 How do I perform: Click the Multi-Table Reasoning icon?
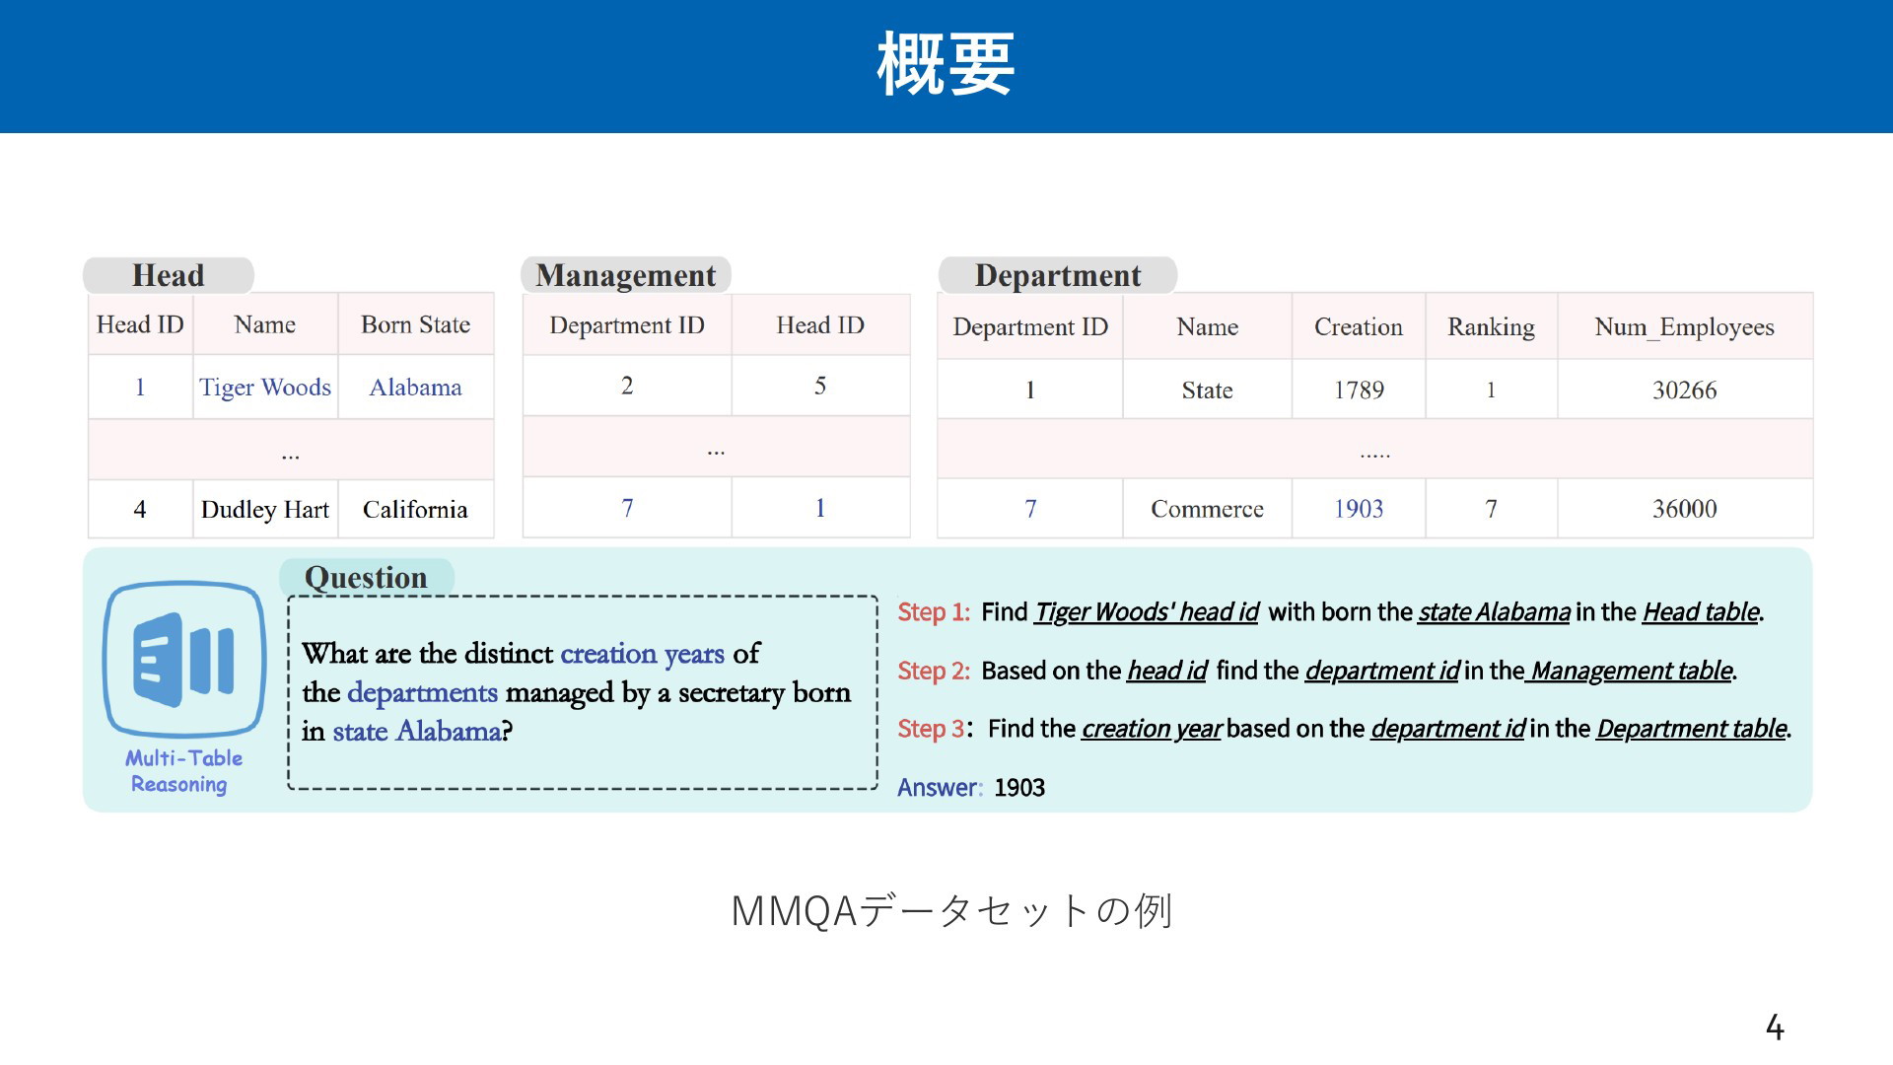(184, 659)
